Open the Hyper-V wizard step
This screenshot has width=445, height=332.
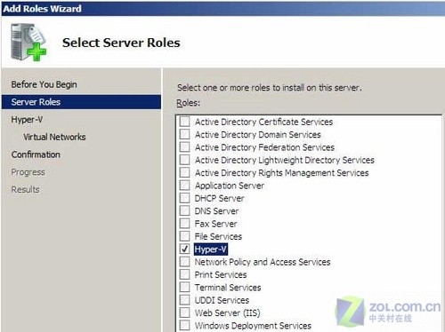pyautogui.click(x=27, y=120)
